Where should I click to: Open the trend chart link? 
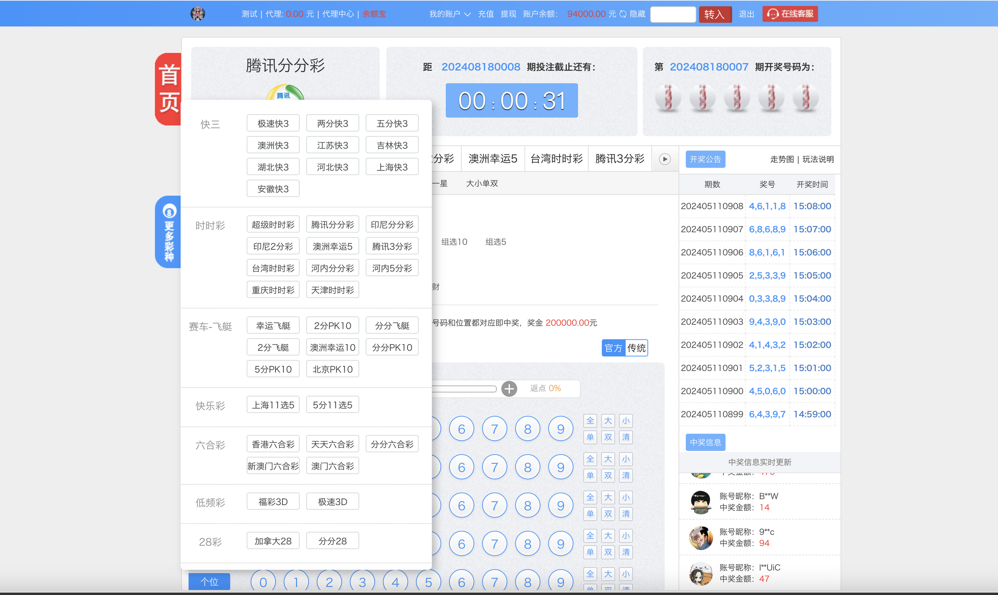(x=782, y=159)
